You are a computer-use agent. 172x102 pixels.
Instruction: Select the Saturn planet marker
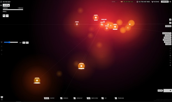[37, 80]
